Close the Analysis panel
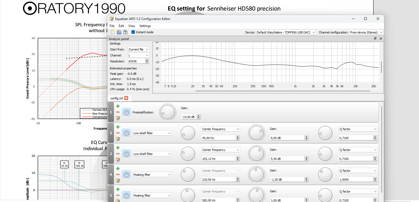Screen dimensions: 419x202 (381, 39)
